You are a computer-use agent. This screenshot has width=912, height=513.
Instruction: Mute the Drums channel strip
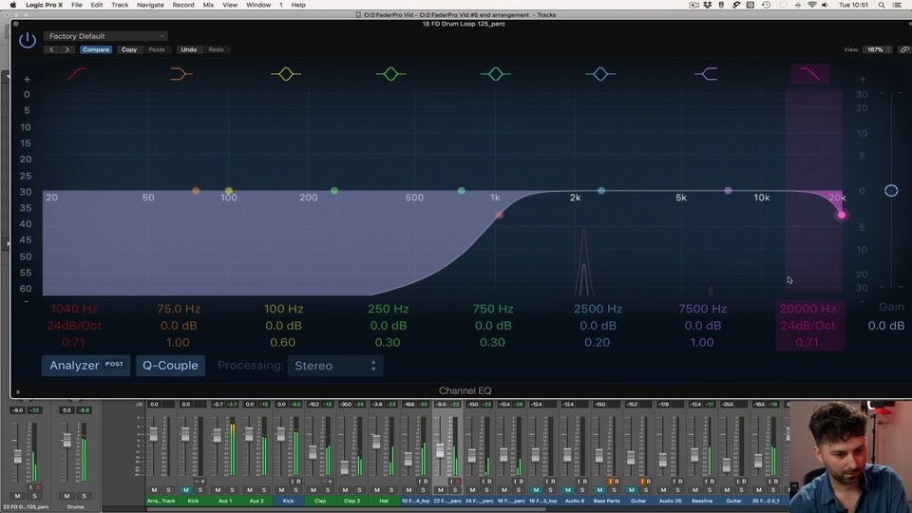[66, 495]
